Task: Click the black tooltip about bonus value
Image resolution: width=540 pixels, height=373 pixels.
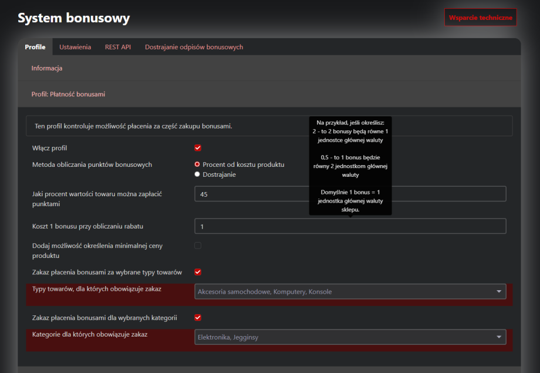Action: [350, 166]
